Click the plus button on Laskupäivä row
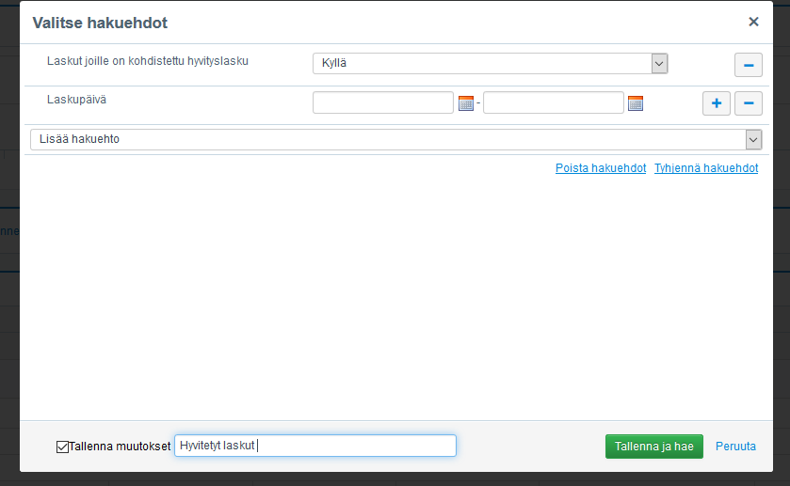This screenshot has height=486, width=790. coord(717,103)
